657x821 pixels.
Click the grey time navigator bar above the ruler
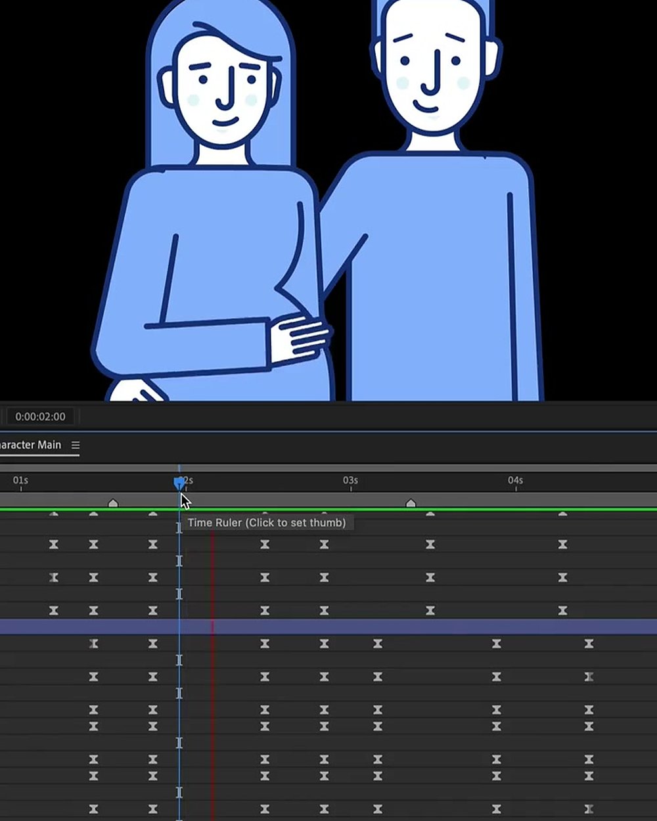pos(328,468)
